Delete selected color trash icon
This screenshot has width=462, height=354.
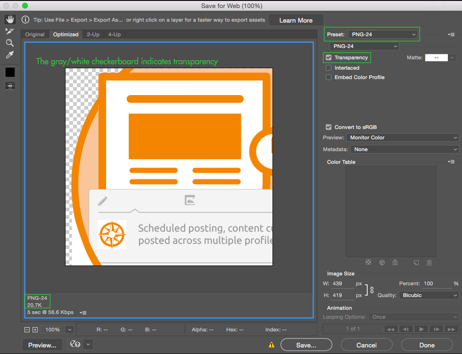tap(429, 263)
